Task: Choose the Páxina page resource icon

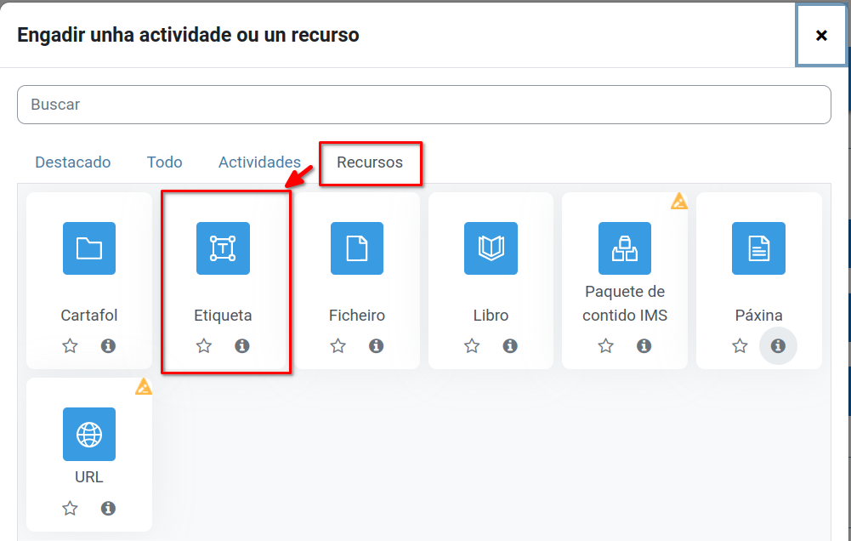Action: click(758, 248)
